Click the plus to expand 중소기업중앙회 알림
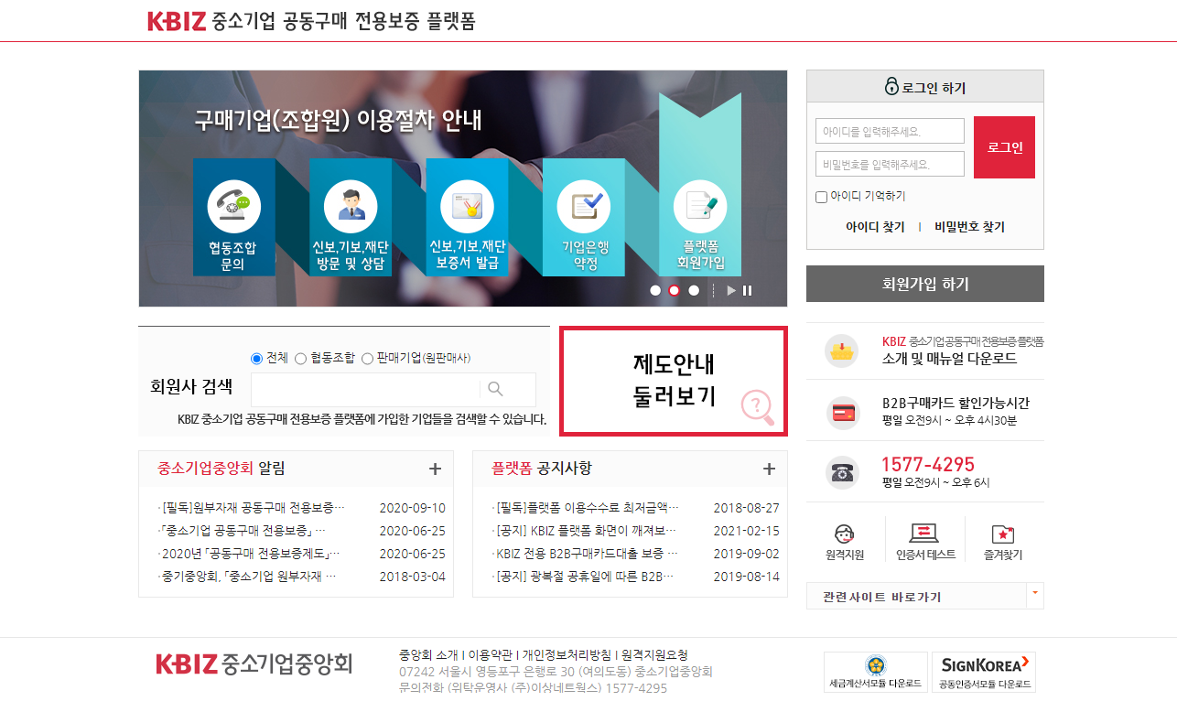The height and width of the screenshot is (712, 1177). pos(435,468)
